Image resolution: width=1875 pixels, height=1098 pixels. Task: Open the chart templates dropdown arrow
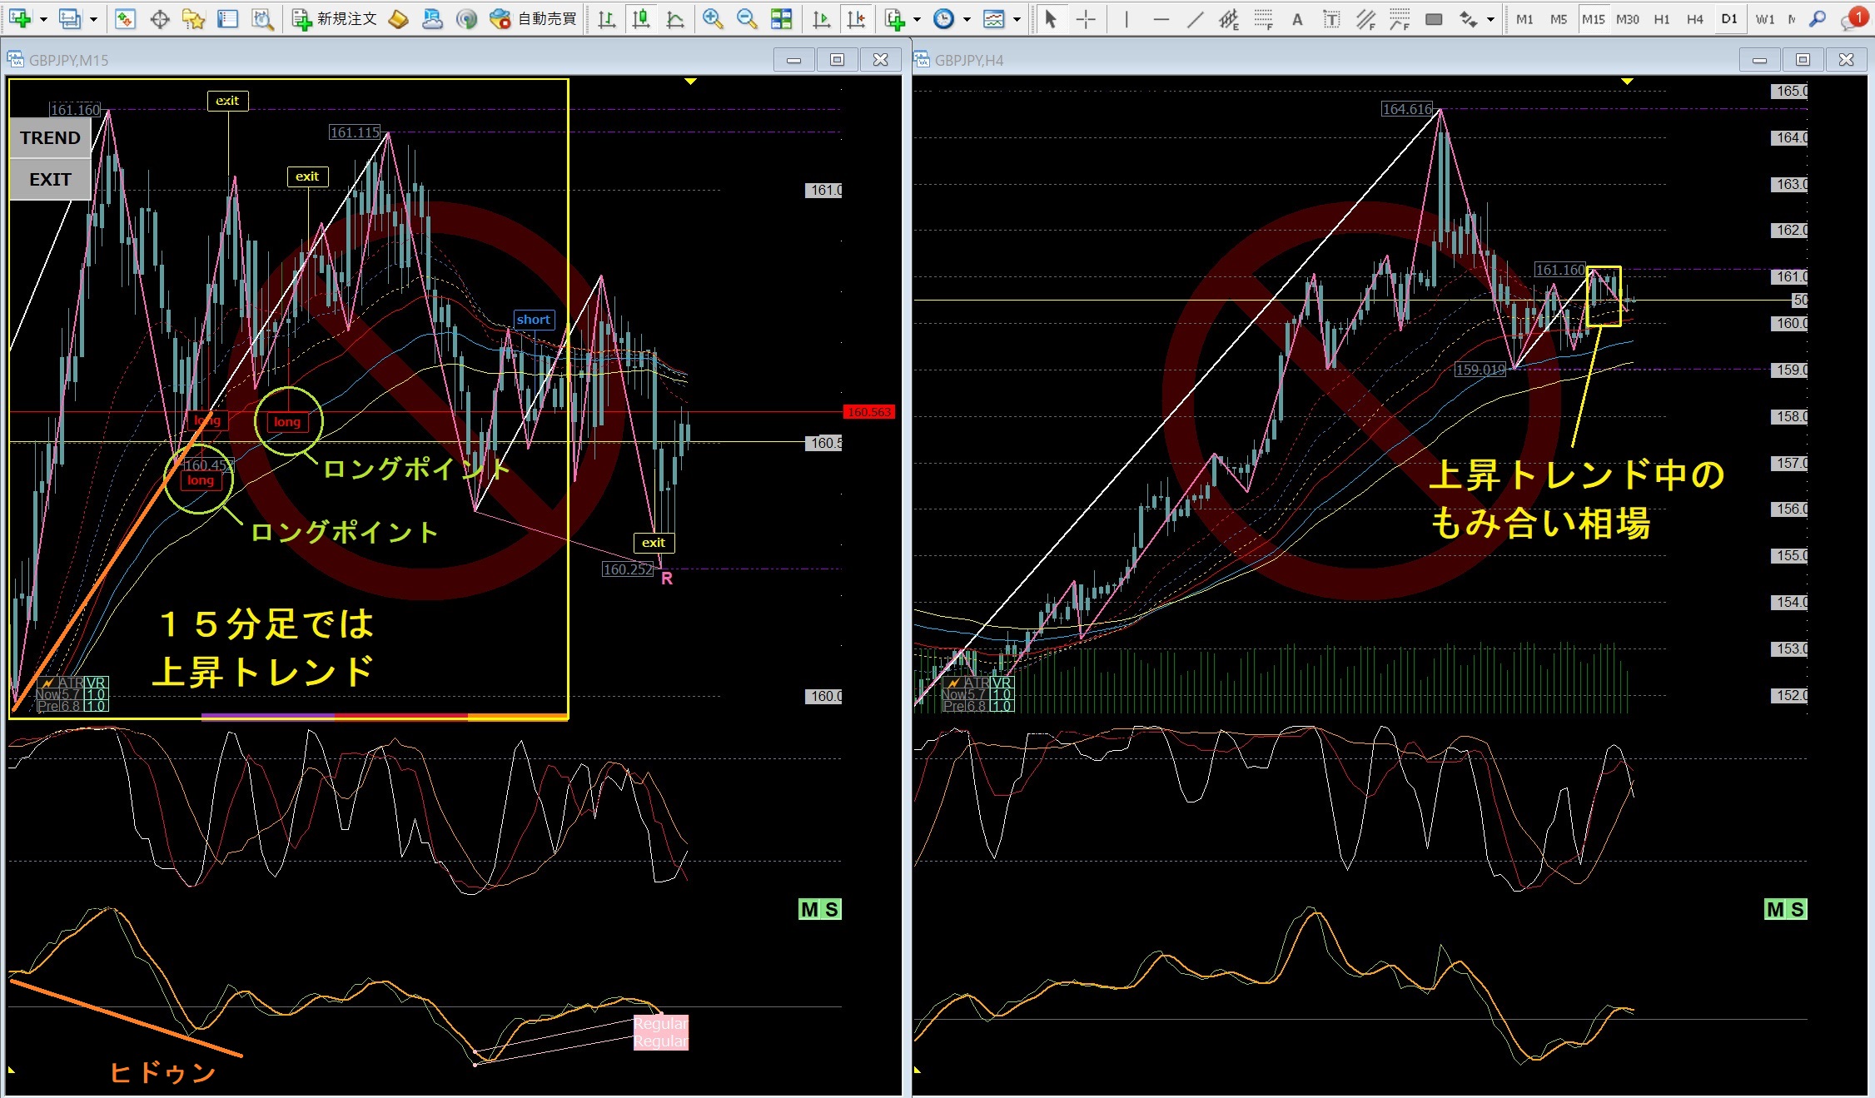(x=1017, y=19)
